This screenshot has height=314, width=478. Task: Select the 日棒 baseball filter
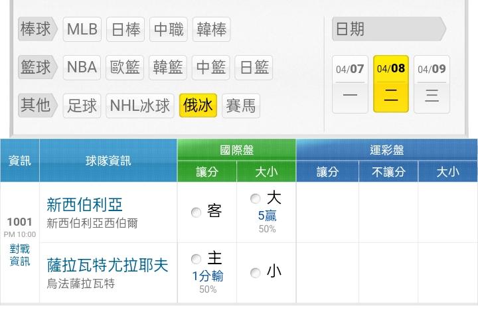125,29
